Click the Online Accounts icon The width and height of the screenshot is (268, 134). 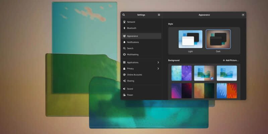pyautogui.click(x=124, y=75)
